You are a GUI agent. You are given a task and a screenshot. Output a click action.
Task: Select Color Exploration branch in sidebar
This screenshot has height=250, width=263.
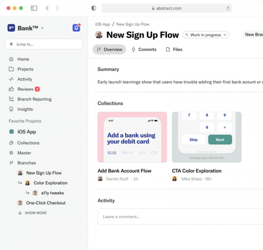pos(50,183)
